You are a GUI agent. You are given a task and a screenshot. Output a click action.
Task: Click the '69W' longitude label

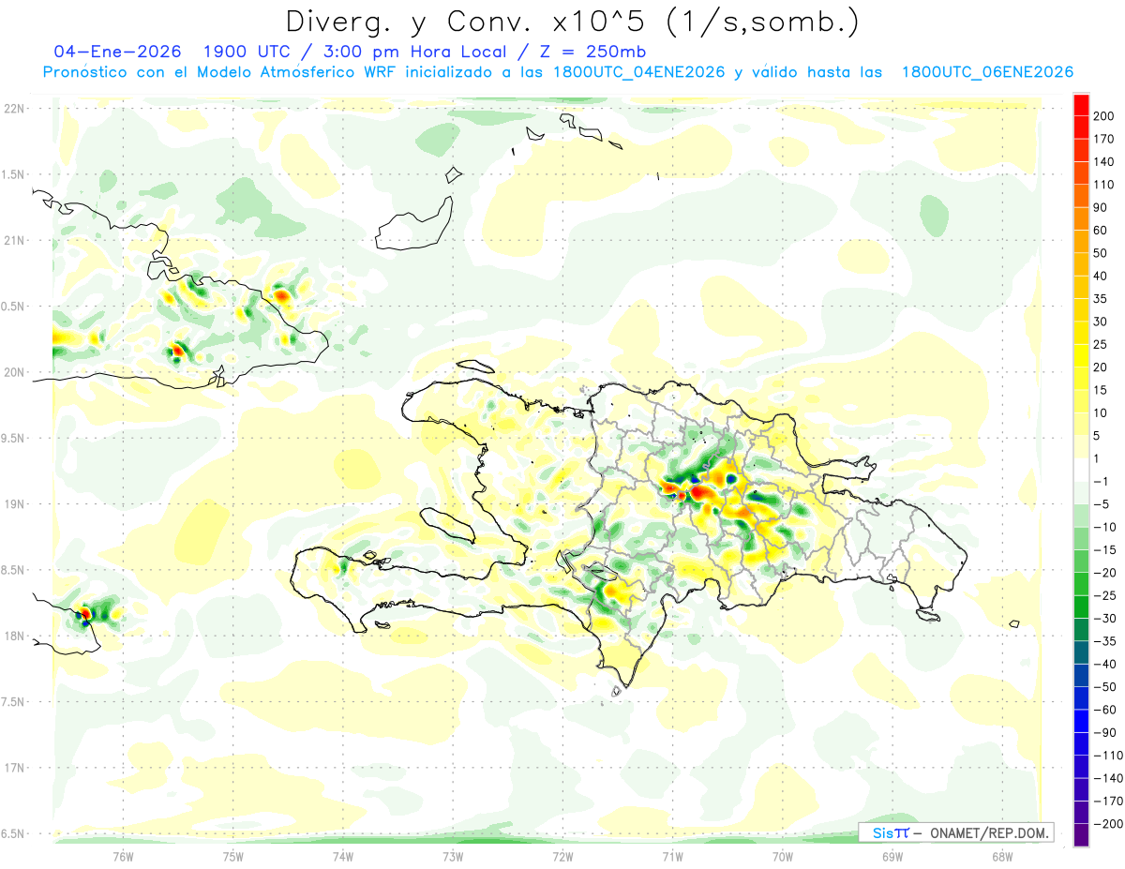point(892,856)
